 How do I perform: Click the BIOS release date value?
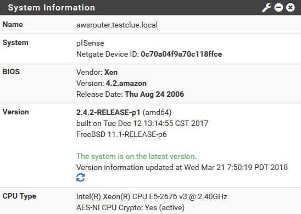pyautogui.click(x=154, y=95)
